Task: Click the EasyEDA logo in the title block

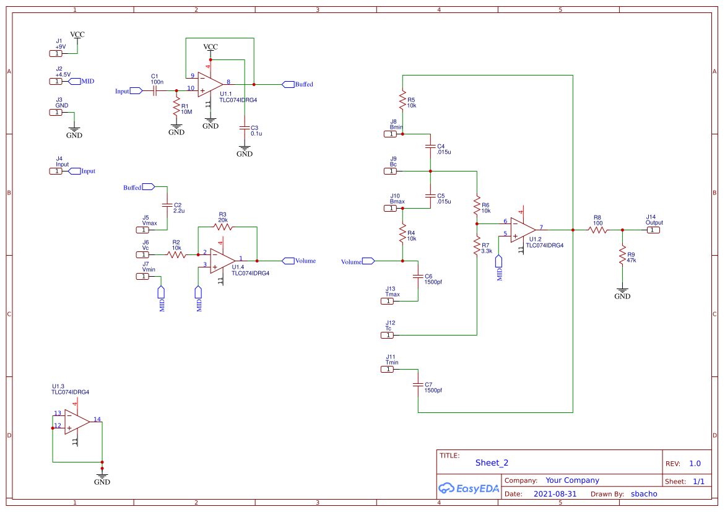Action: (469, 488)
